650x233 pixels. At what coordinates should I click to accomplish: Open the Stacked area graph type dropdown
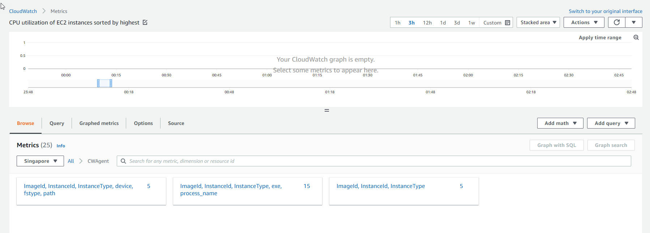538,22
